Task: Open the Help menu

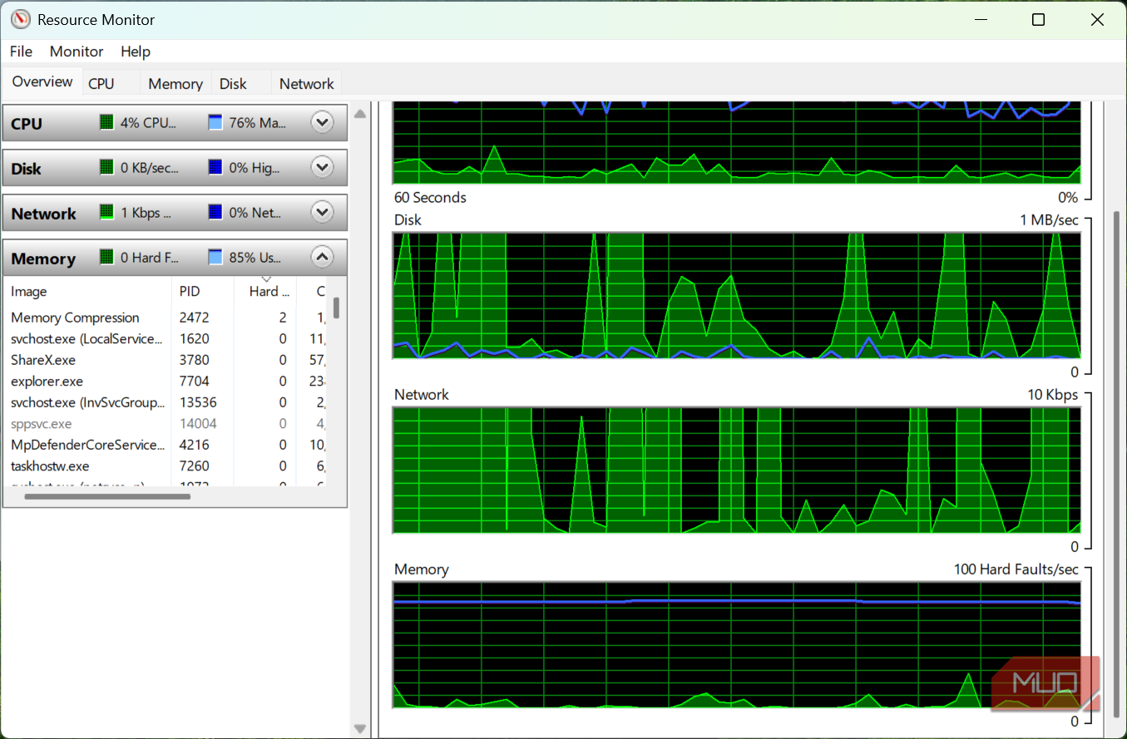Action: (x=136, y=52)
